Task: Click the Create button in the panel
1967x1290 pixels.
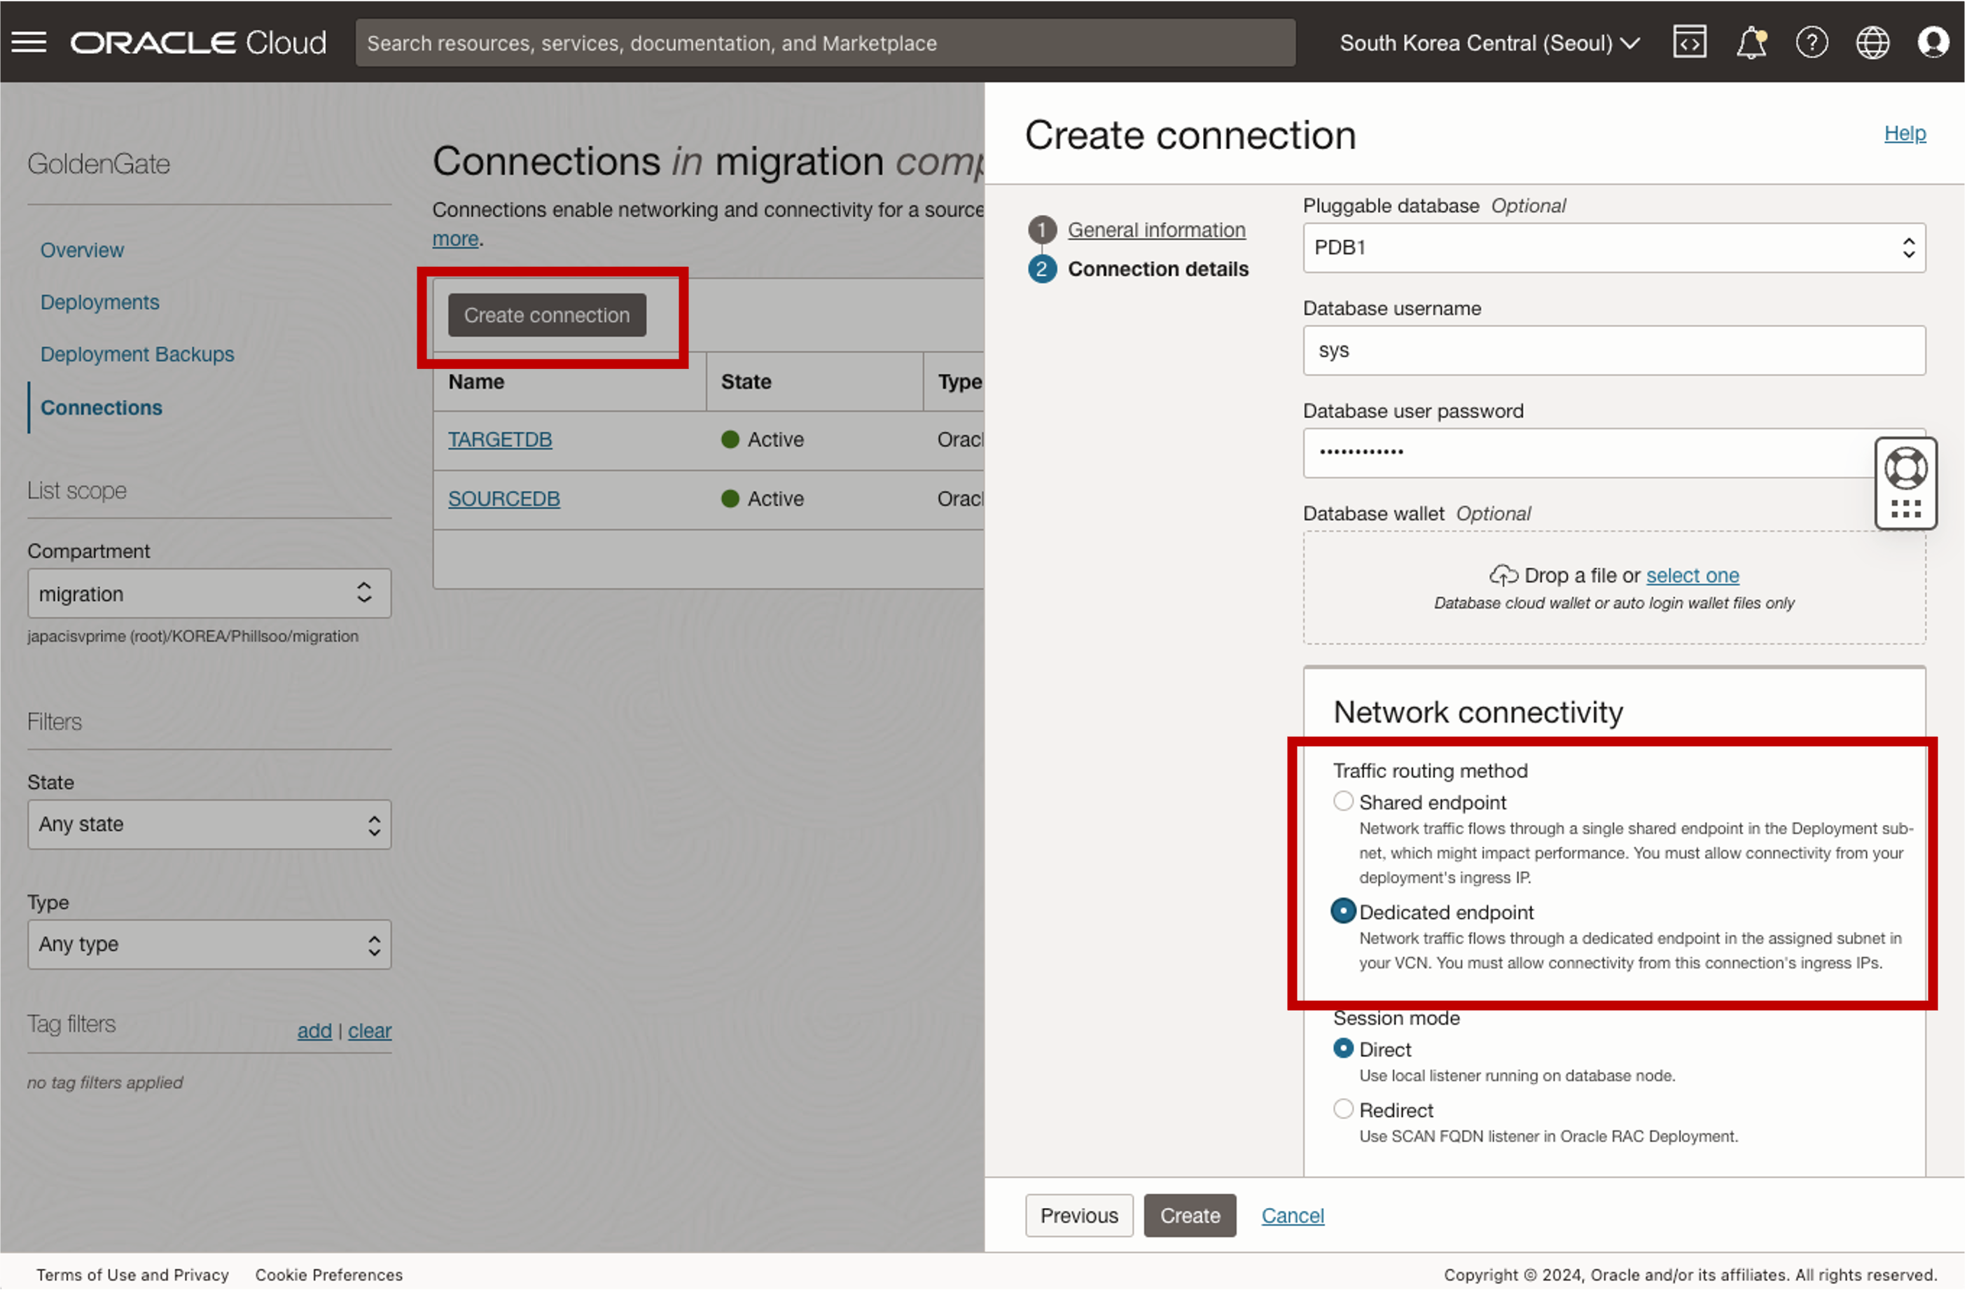Action: 1190,1216
